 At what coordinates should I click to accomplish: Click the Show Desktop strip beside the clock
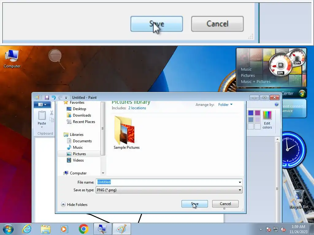(312, 229)
